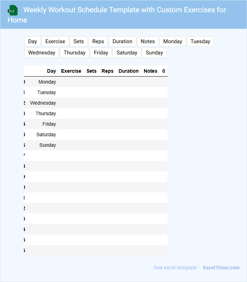Choose the Reps tag button
247x282 pixels.
coord(98,41)
